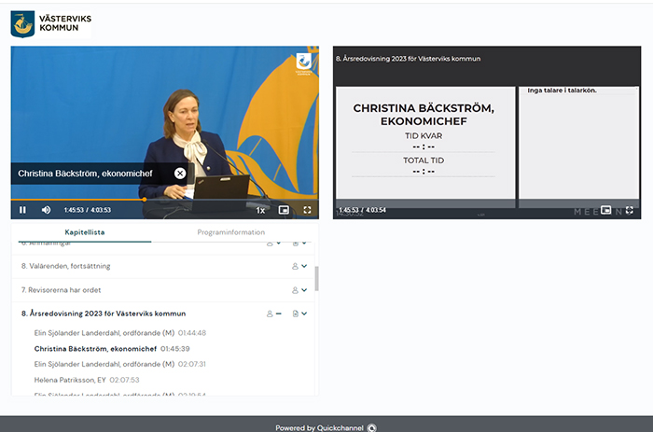This screenshot has height=432, width=653.
Task: Enable picture-in-picture on slides video
Action: 606,210
